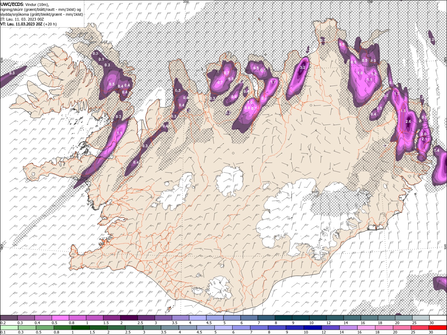
Task: Pick darkest green swatch between 1 and 1.5
Action: pyautogui.click(x=80, y=328)
